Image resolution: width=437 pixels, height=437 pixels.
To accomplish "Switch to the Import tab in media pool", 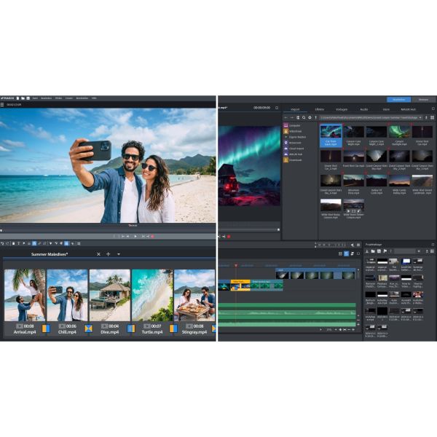I will click(295, 109).
